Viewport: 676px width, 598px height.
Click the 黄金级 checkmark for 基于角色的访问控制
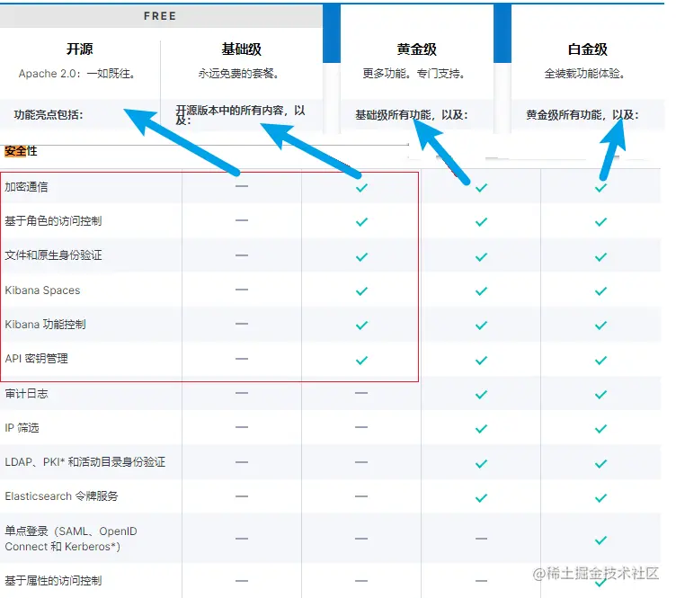481,222
